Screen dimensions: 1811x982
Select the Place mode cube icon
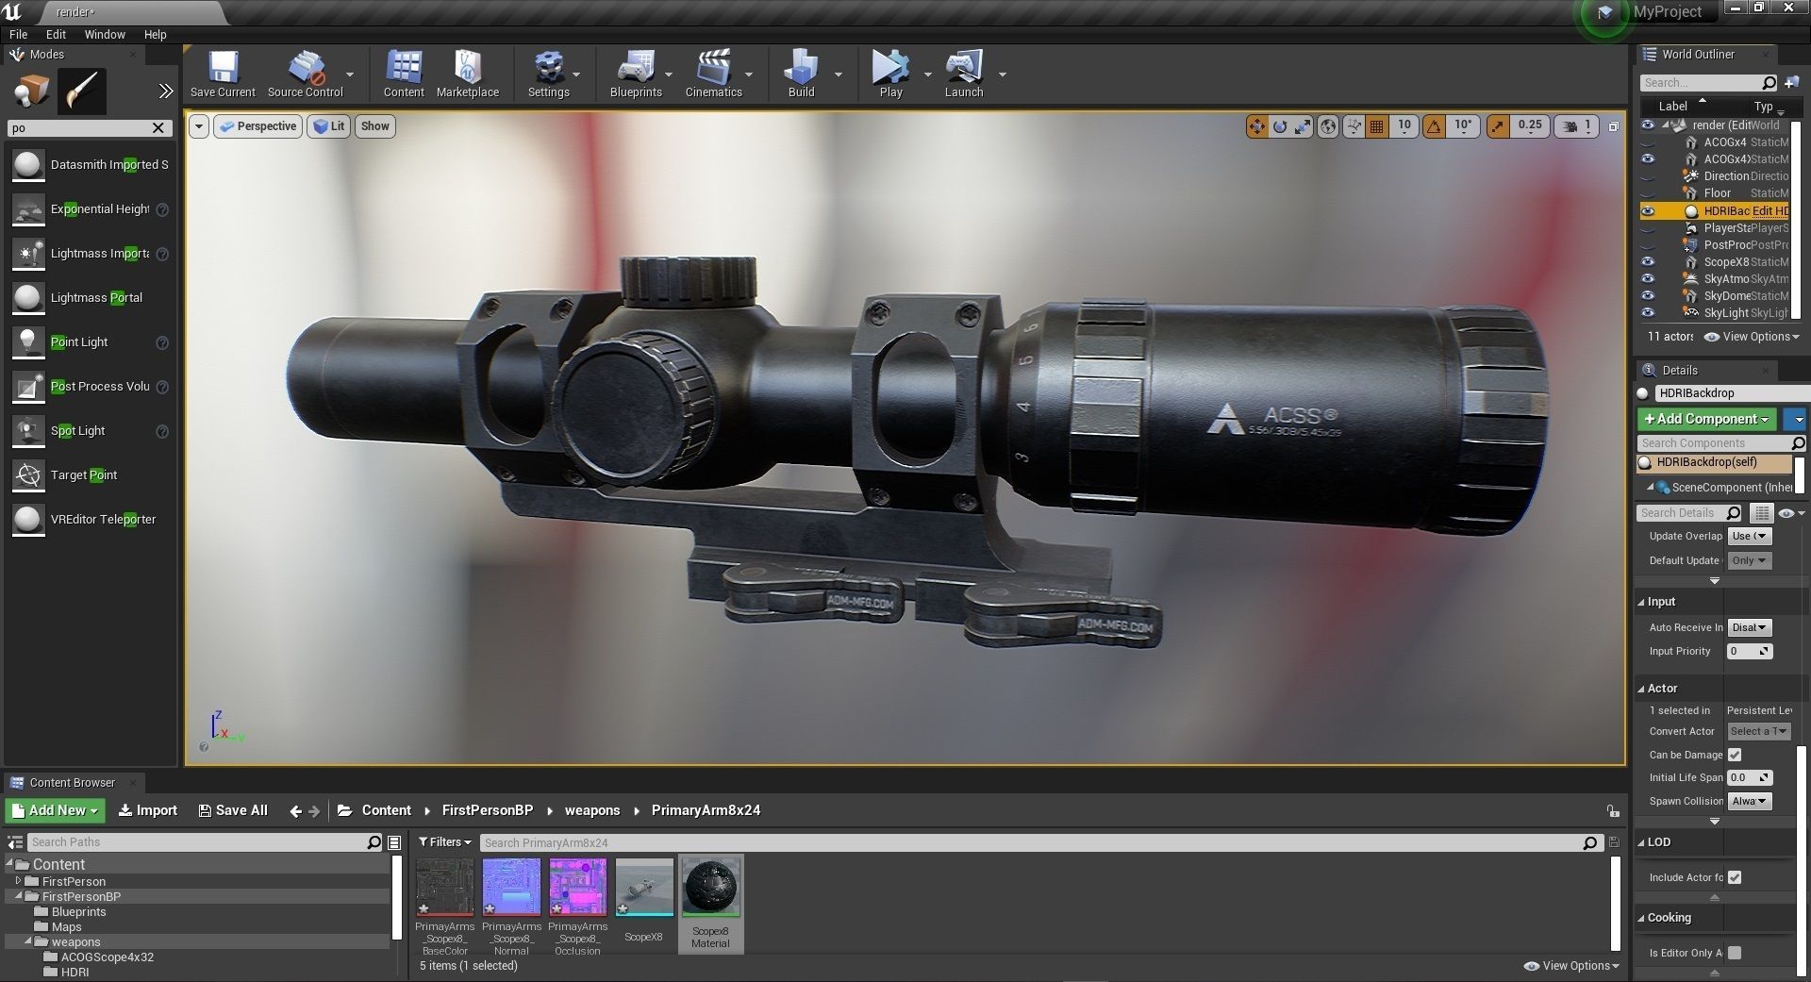click(x=31, y=92)
